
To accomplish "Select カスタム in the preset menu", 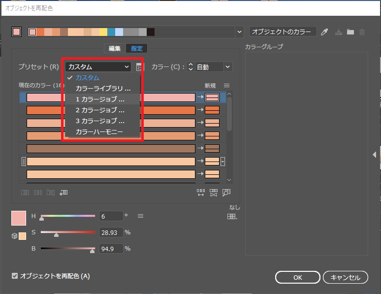I will pyautogui.click(x=103, y=78).
